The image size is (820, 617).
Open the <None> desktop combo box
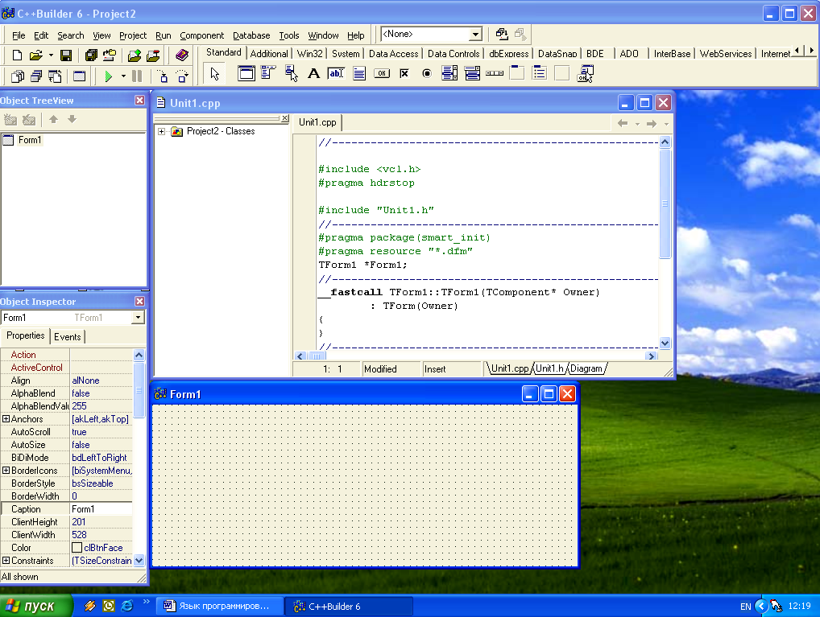(475, 35)
